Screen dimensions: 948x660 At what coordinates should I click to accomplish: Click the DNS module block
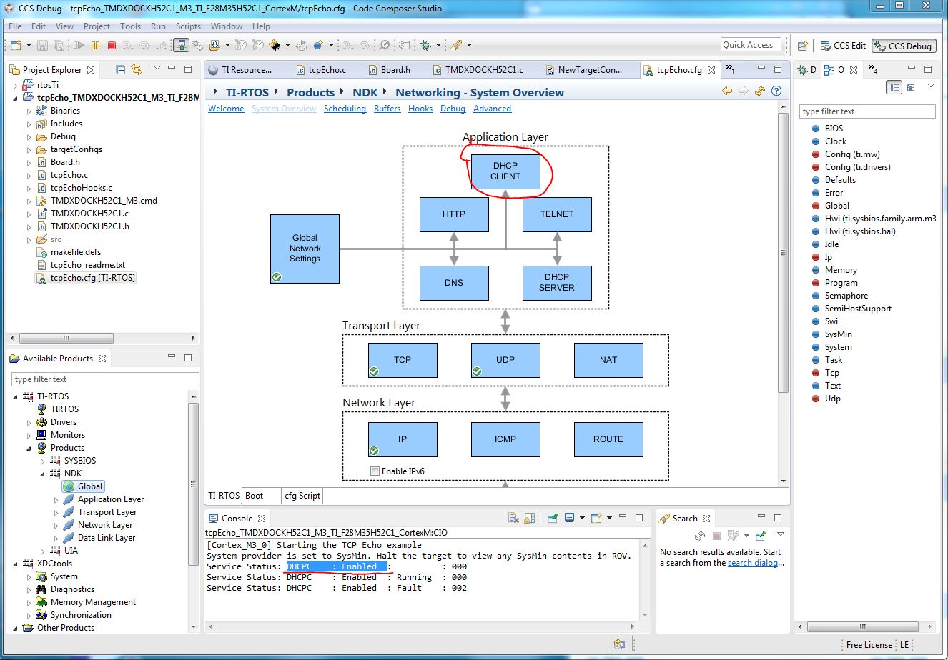point(454,283)
